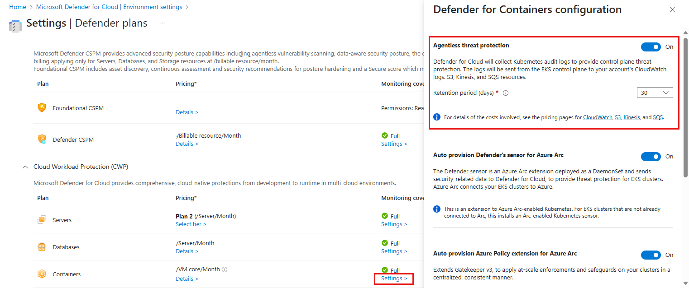Turn off Auto provision Defender's sensor toggle
The width and height of the screenshot is (689, 288).
(651, 157)
